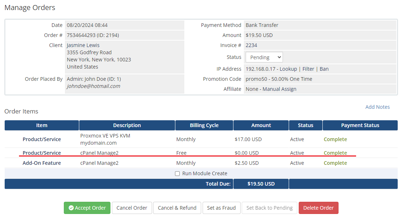Click the Set as Fraud button
The image size is (402, 219).
222,208
